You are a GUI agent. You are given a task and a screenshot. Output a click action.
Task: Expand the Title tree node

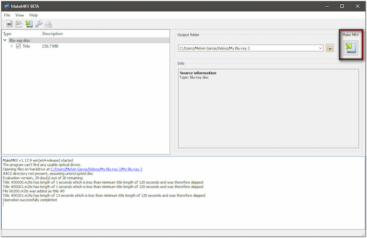point(12,46)
